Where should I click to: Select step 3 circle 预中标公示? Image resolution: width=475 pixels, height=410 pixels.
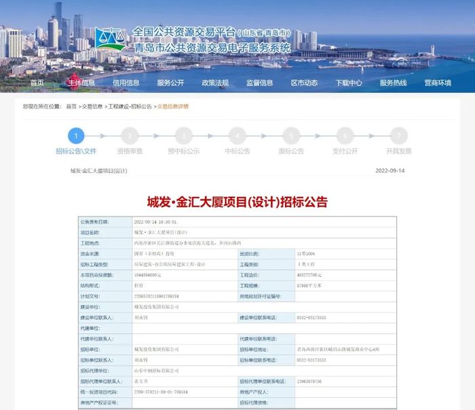(x=184, y=136)
